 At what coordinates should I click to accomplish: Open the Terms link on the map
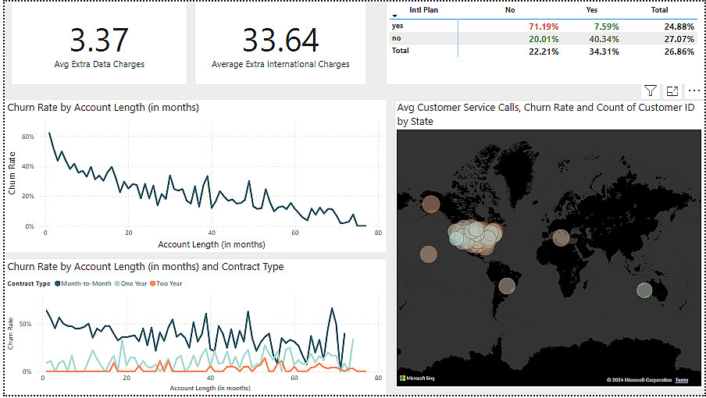point(682,380)
